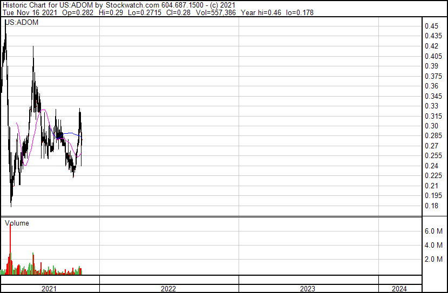This screenshot has height=293, width=448.
Task: Click the Year hi=0.46 text
Action: click(x=261, y=12)
